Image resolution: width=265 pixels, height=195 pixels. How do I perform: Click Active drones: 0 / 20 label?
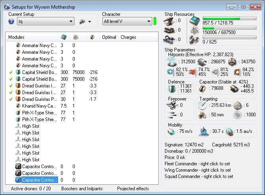click(31, 189)
